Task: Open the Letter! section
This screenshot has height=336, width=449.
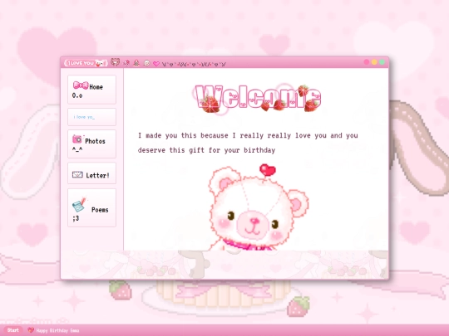Action: (91, 173)
